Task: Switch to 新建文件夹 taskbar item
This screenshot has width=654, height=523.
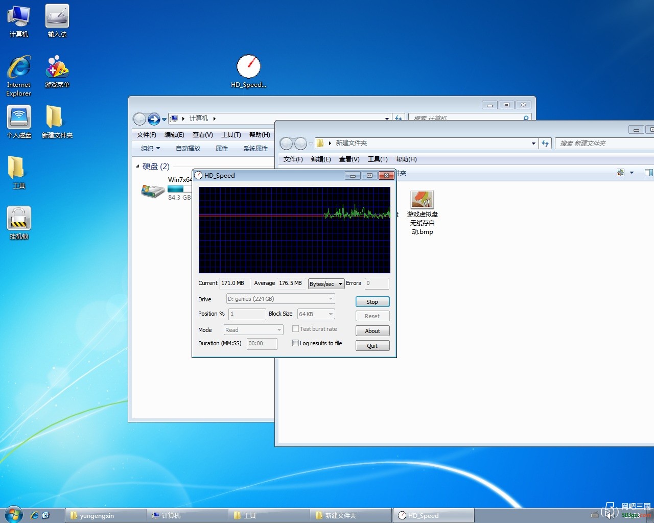Action: [351, 515]
